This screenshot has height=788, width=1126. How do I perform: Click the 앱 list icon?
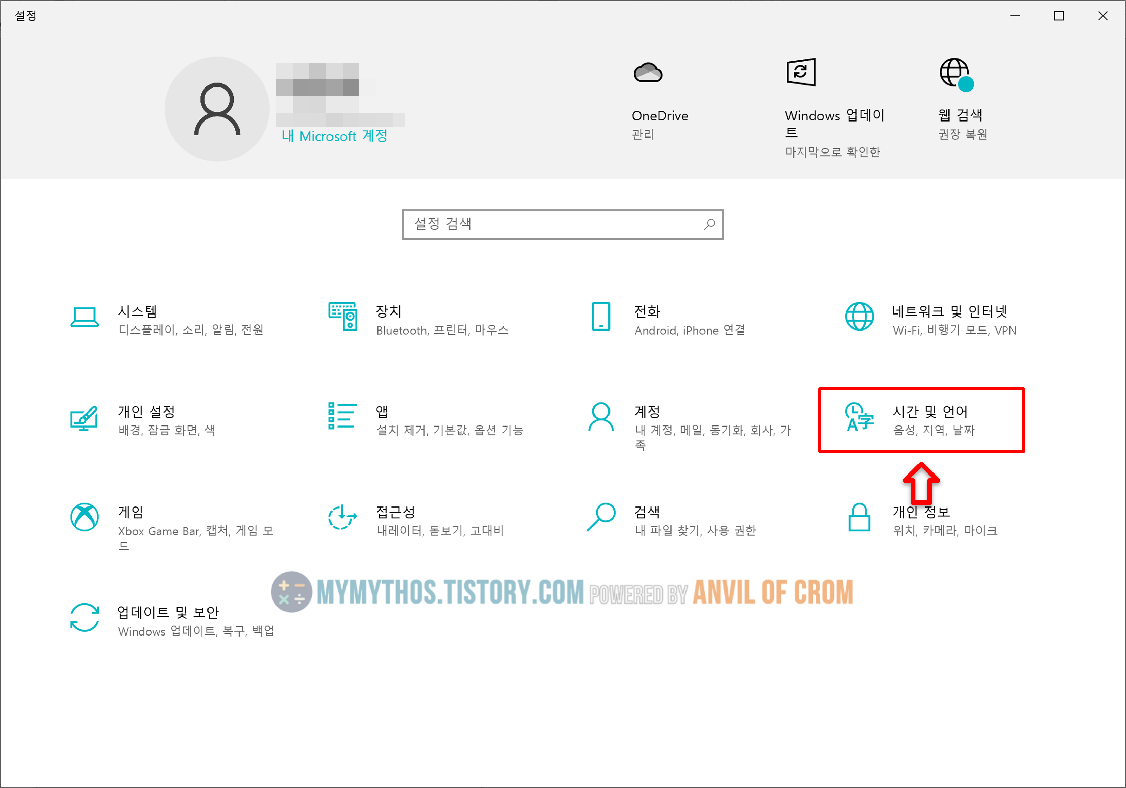click(343, 416)
